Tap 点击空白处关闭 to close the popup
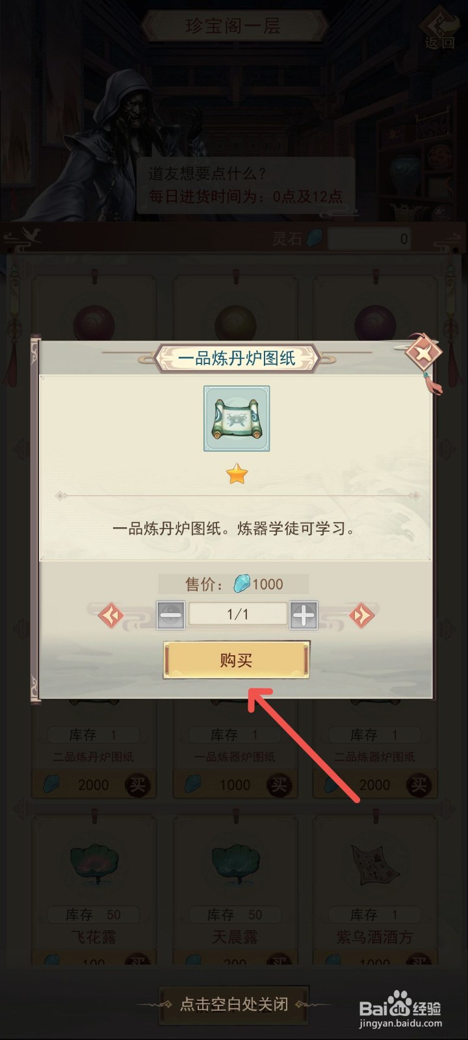 (x=234, y=1004)
